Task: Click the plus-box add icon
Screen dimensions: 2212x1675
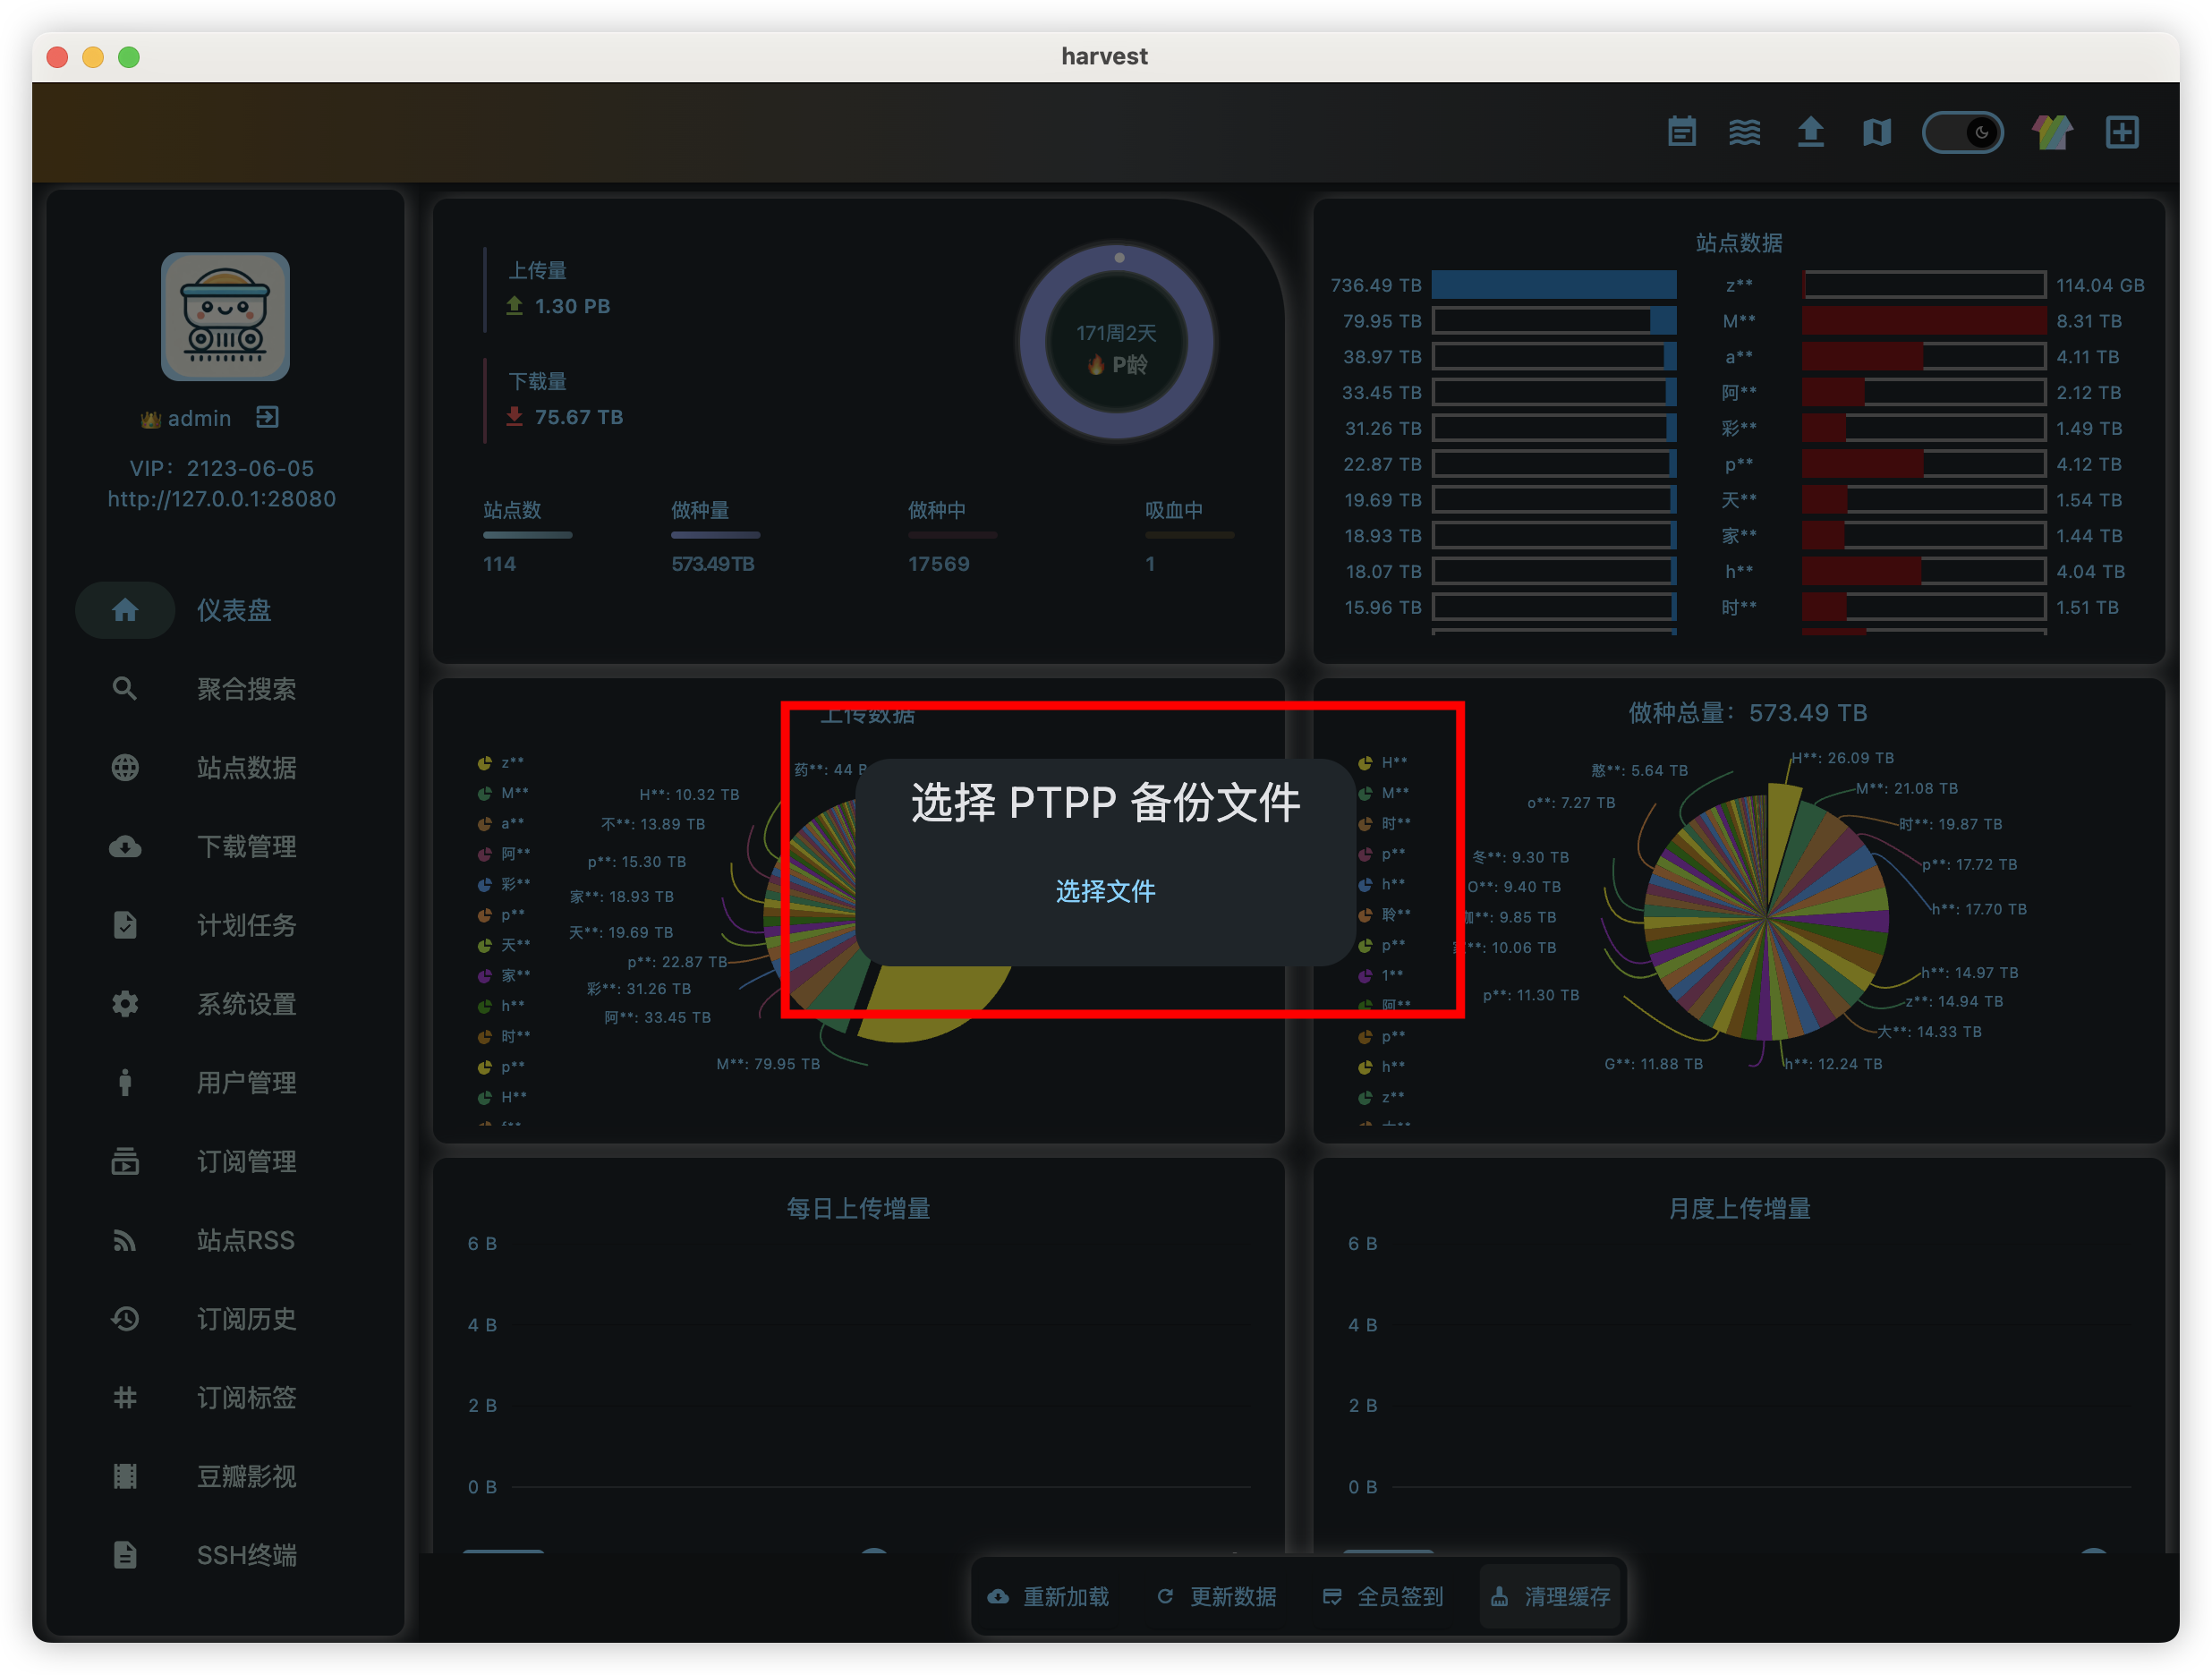Action: click(2121, 132)
